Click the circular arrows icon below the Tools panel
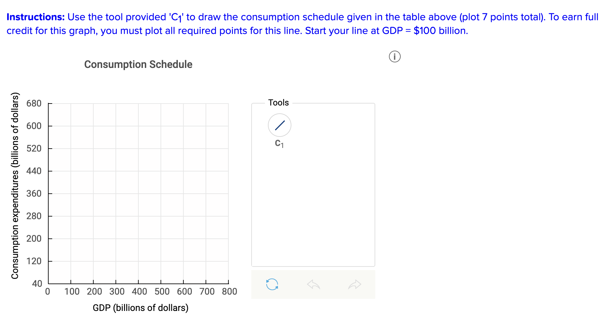This screenshot has height=324, width=603. (x=272, y=284)
